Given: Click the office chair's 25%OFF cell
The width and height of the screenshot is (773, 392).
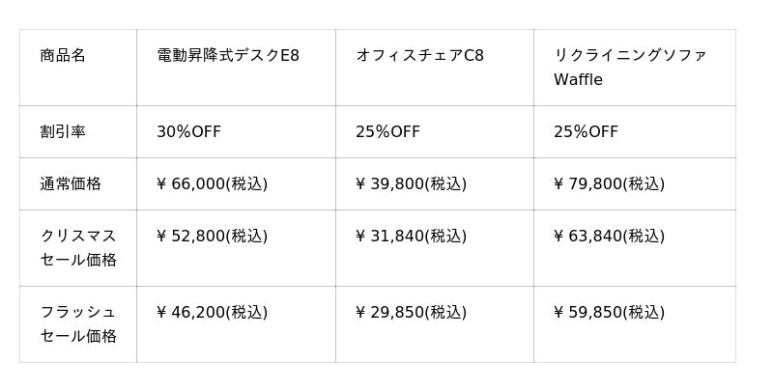Looking at the screenshot, I should 388,132.
